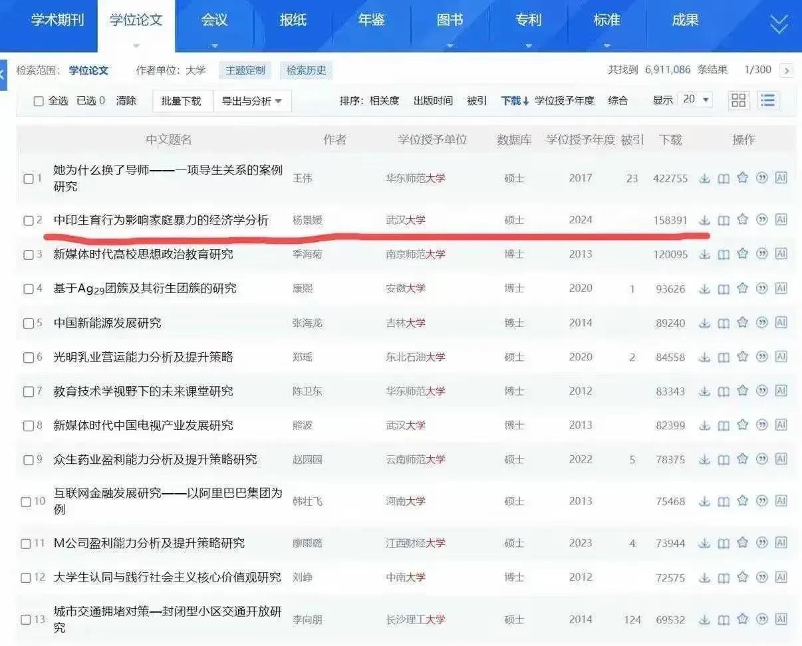Open AI assistant for 韩壮飞's thesis
802x646 pixels.
tap(781, 501)
